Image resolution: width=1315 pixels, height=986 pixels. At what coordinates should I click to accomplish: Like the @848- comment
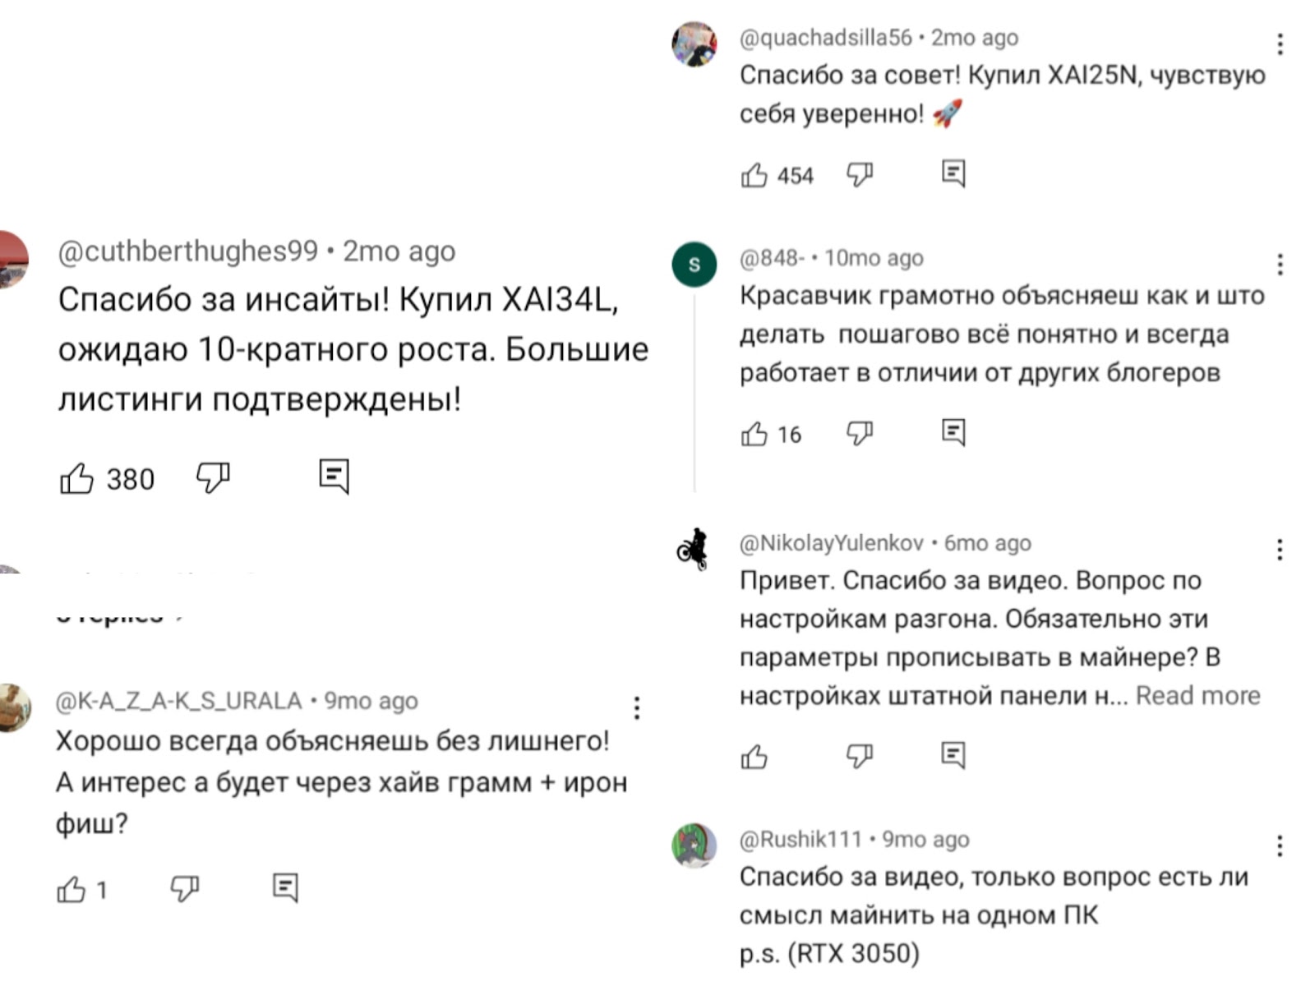point(754,434)
